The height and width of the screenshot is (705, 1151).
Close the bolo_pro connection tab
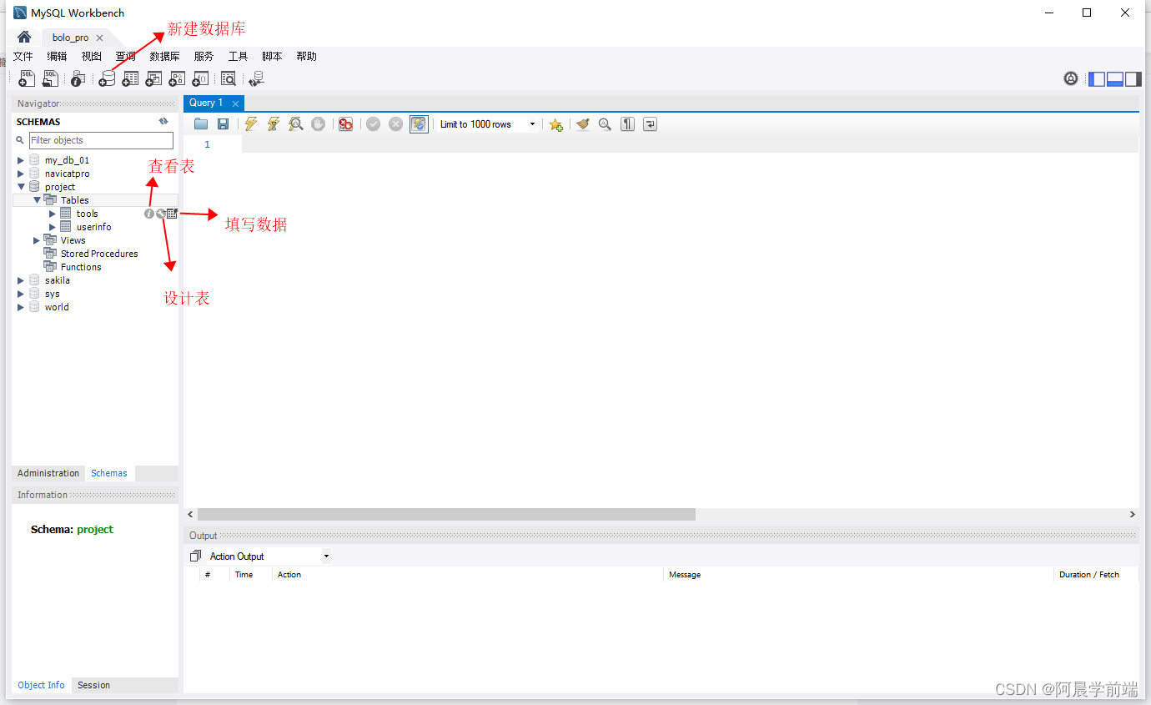[x=99, y=38]
